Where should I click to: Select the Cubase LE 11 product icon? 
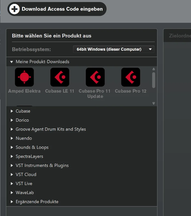[60, 77]
